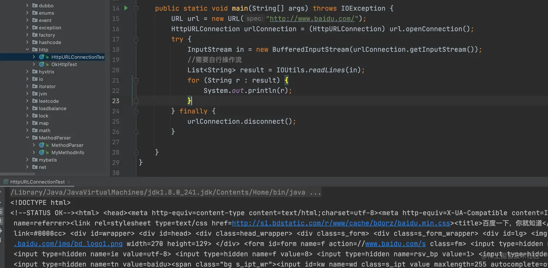Select HttpURLConnectionTest in project tree
This screenshot has height=268, width=548.
[x=78, y=57]
